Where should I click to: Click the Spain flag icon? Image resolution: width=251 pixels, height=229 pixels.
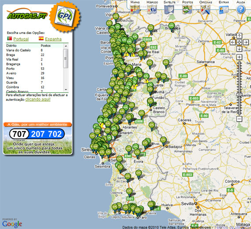pyautogui.click(x=41, y=38)
